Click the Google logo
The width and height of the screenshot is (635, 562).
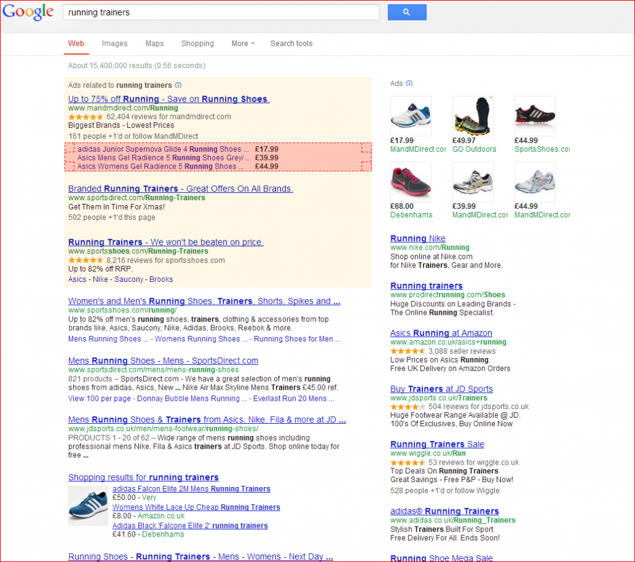[x=28, y=12]
